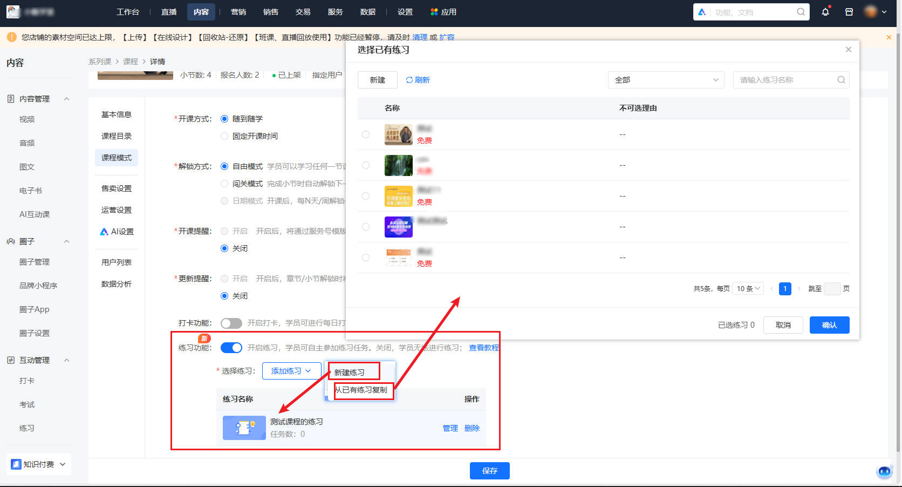Turn off the 练习功能 toggle
The image size is (902, 487).
coord(231,347)
